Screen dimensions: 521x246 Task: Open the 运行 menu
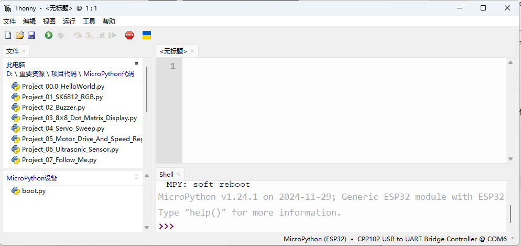click(69, 22)
